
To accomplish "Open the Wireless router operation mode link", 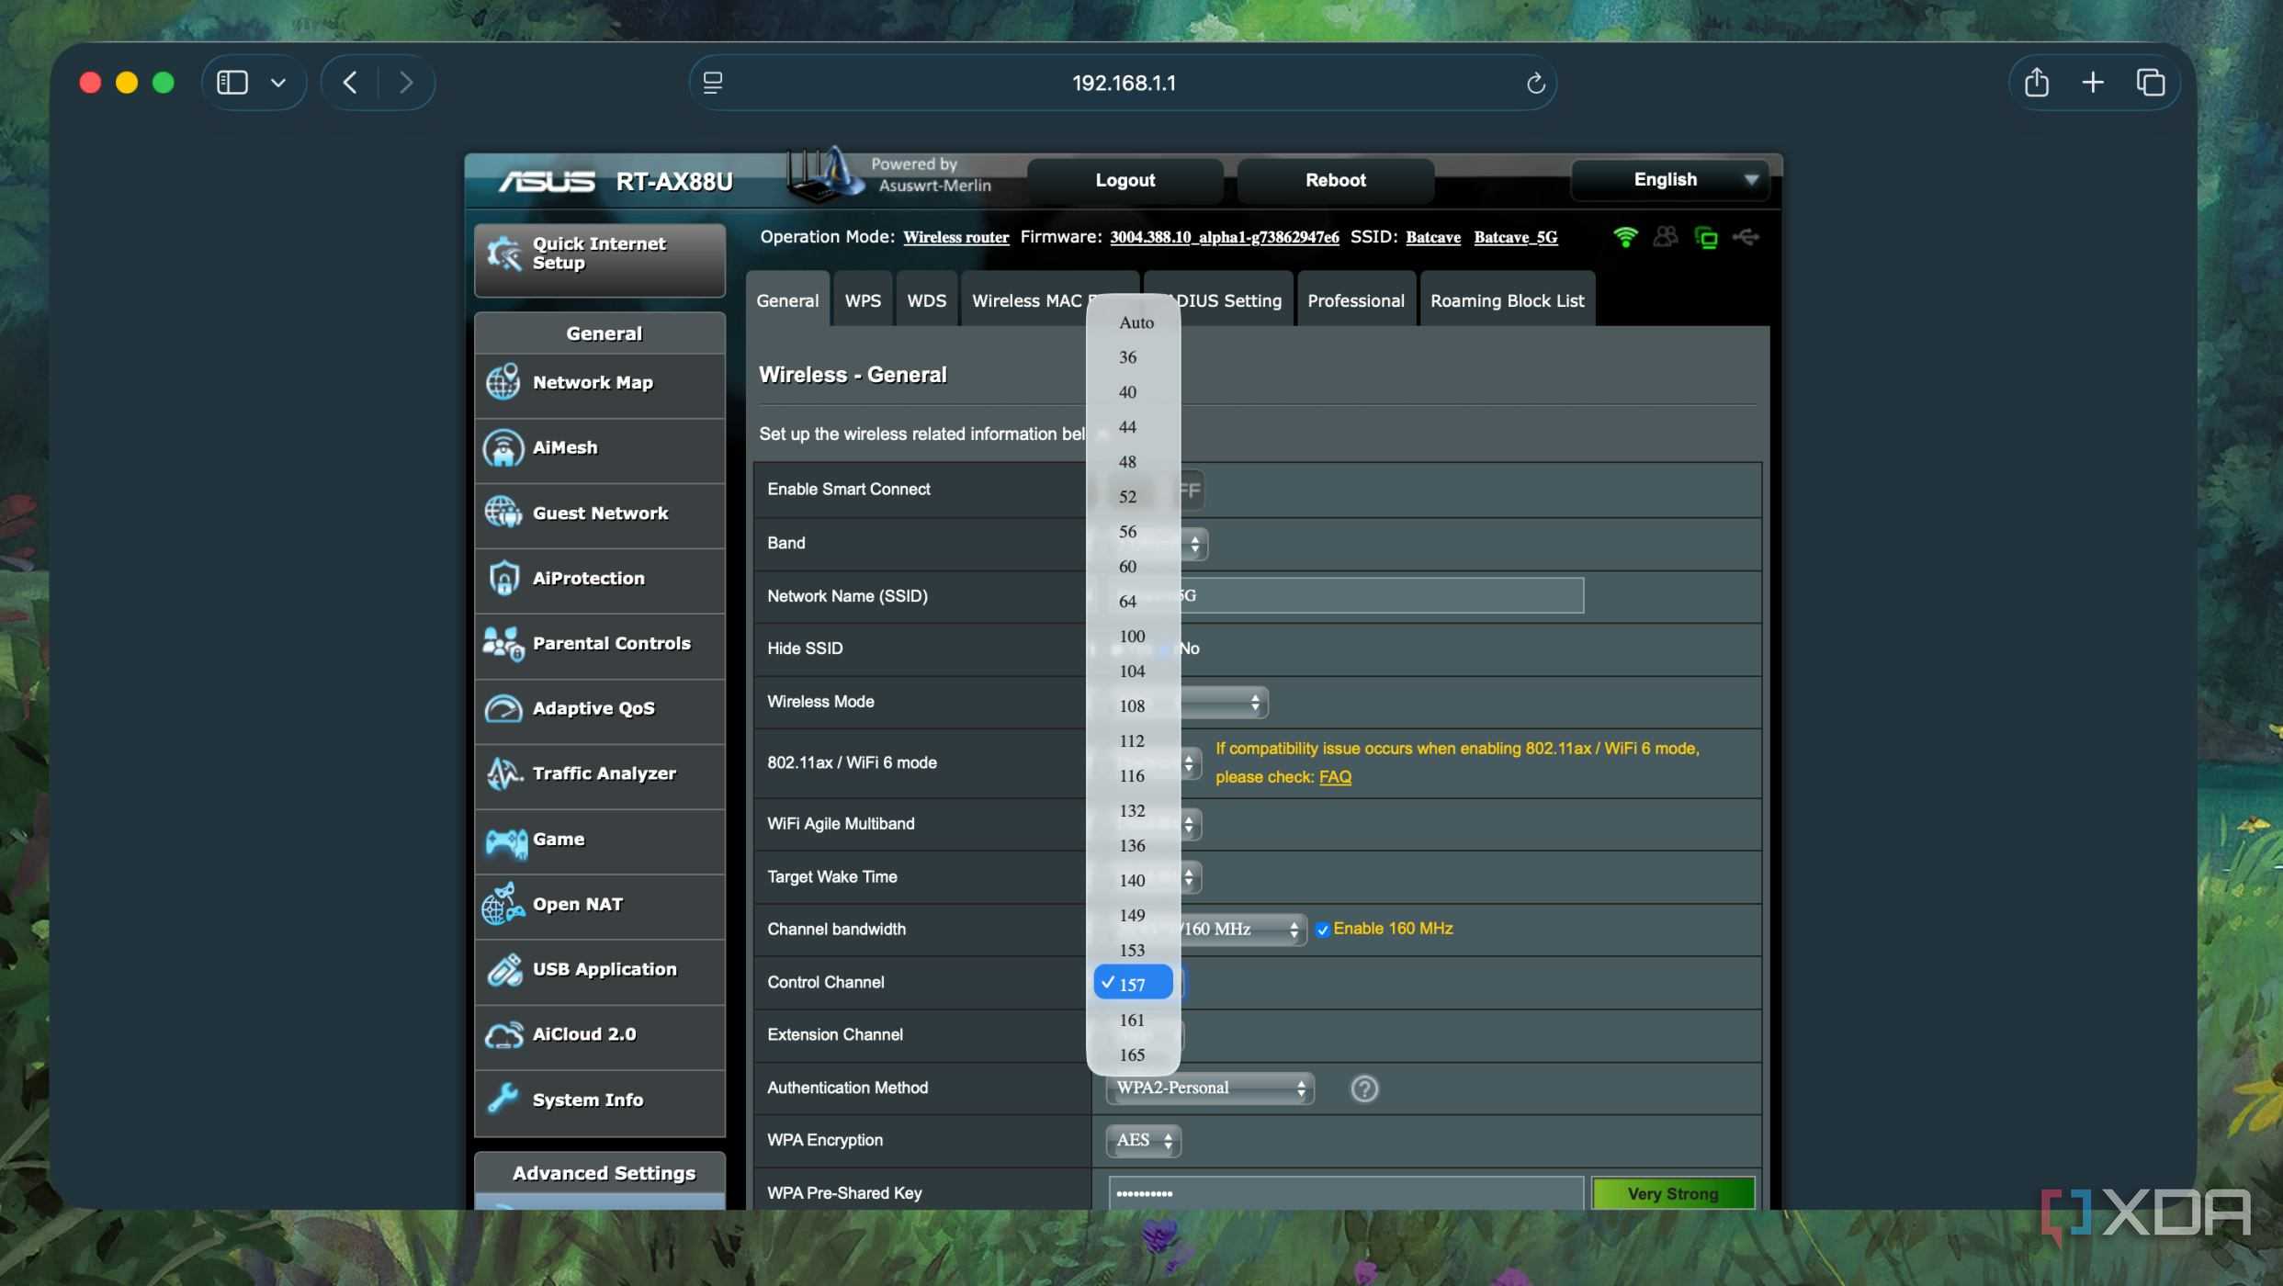I will point(955,237).
